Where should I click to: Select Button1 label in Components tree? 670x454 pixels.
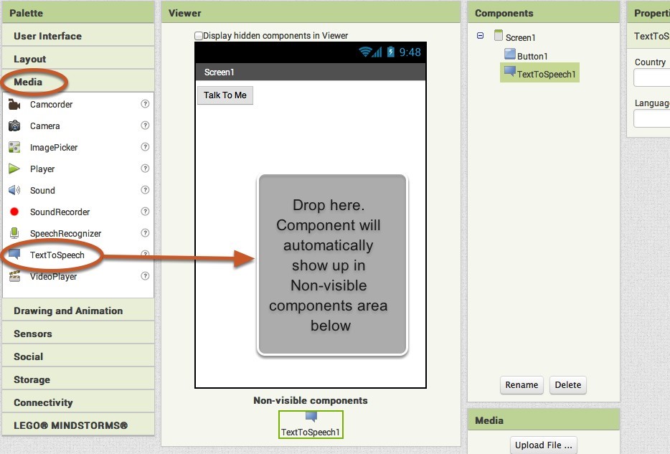[532, 57]
